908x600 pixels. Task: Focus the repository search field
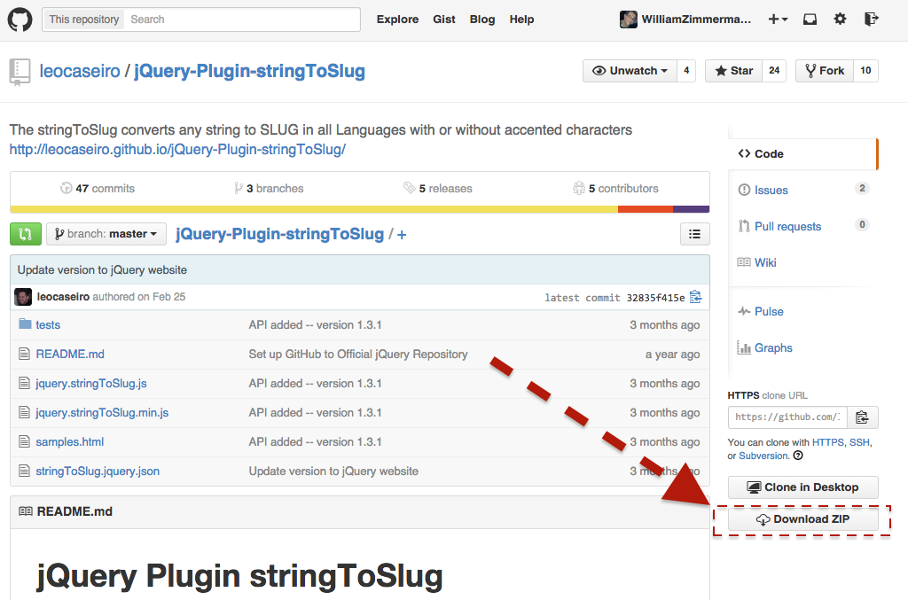[x=242, y=19]
